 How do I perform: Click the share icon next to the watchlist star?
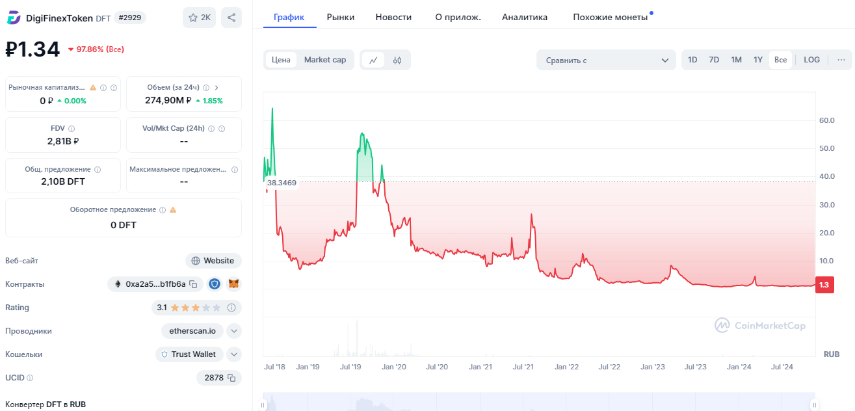click(231, 18)
